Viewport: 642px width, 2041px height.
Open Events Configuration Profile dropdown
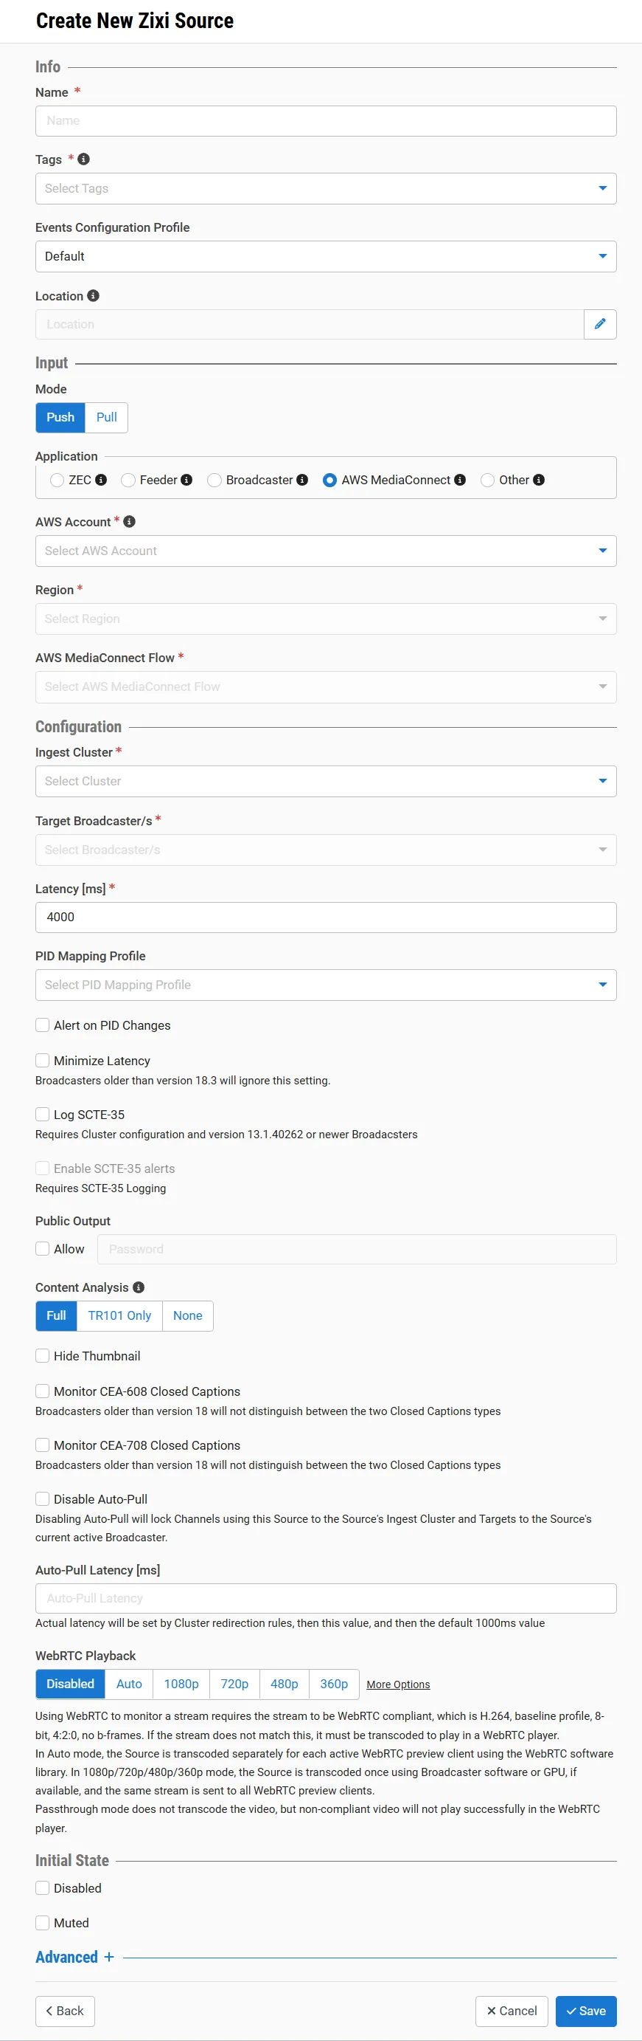point(326,257)
